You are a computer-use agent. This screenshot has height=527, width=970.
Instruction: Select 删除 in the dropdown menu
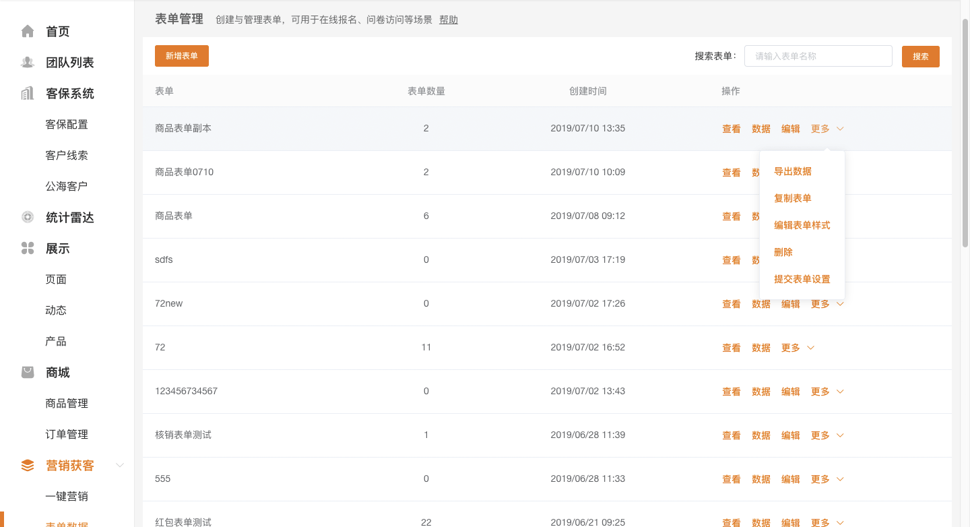tap(783, 252)
